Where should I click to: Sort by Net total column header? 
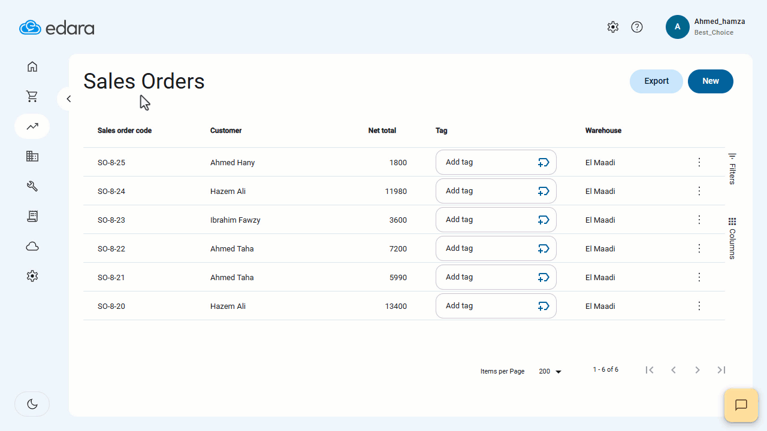382,130
